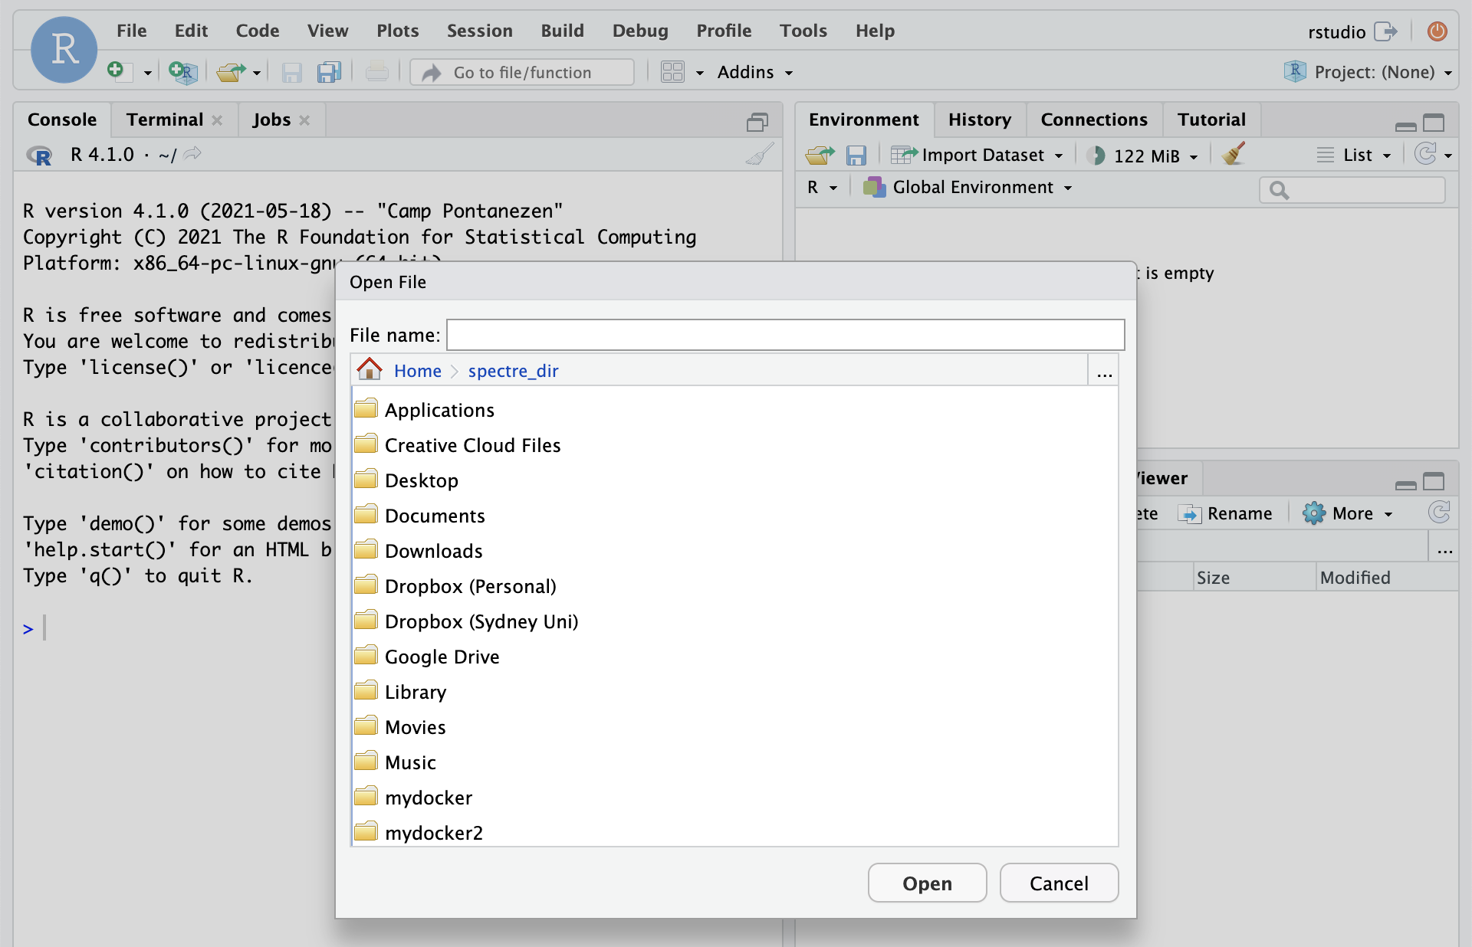Viewport: 1472px width, 947px height.
Task: Select the Documents folder in list
Action: tap(435, 516)
